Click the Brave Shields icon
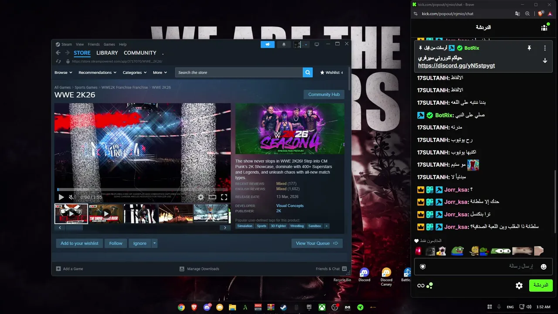Viewport: 558px width, 314px height. click(541, 14)
